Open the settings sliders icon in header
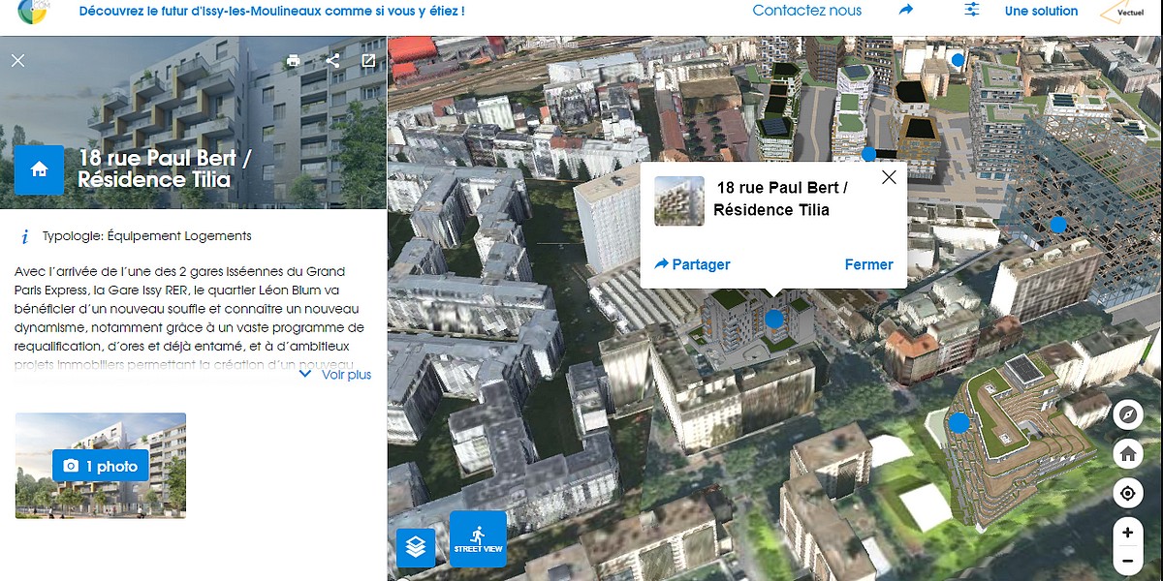 (972, 10)
